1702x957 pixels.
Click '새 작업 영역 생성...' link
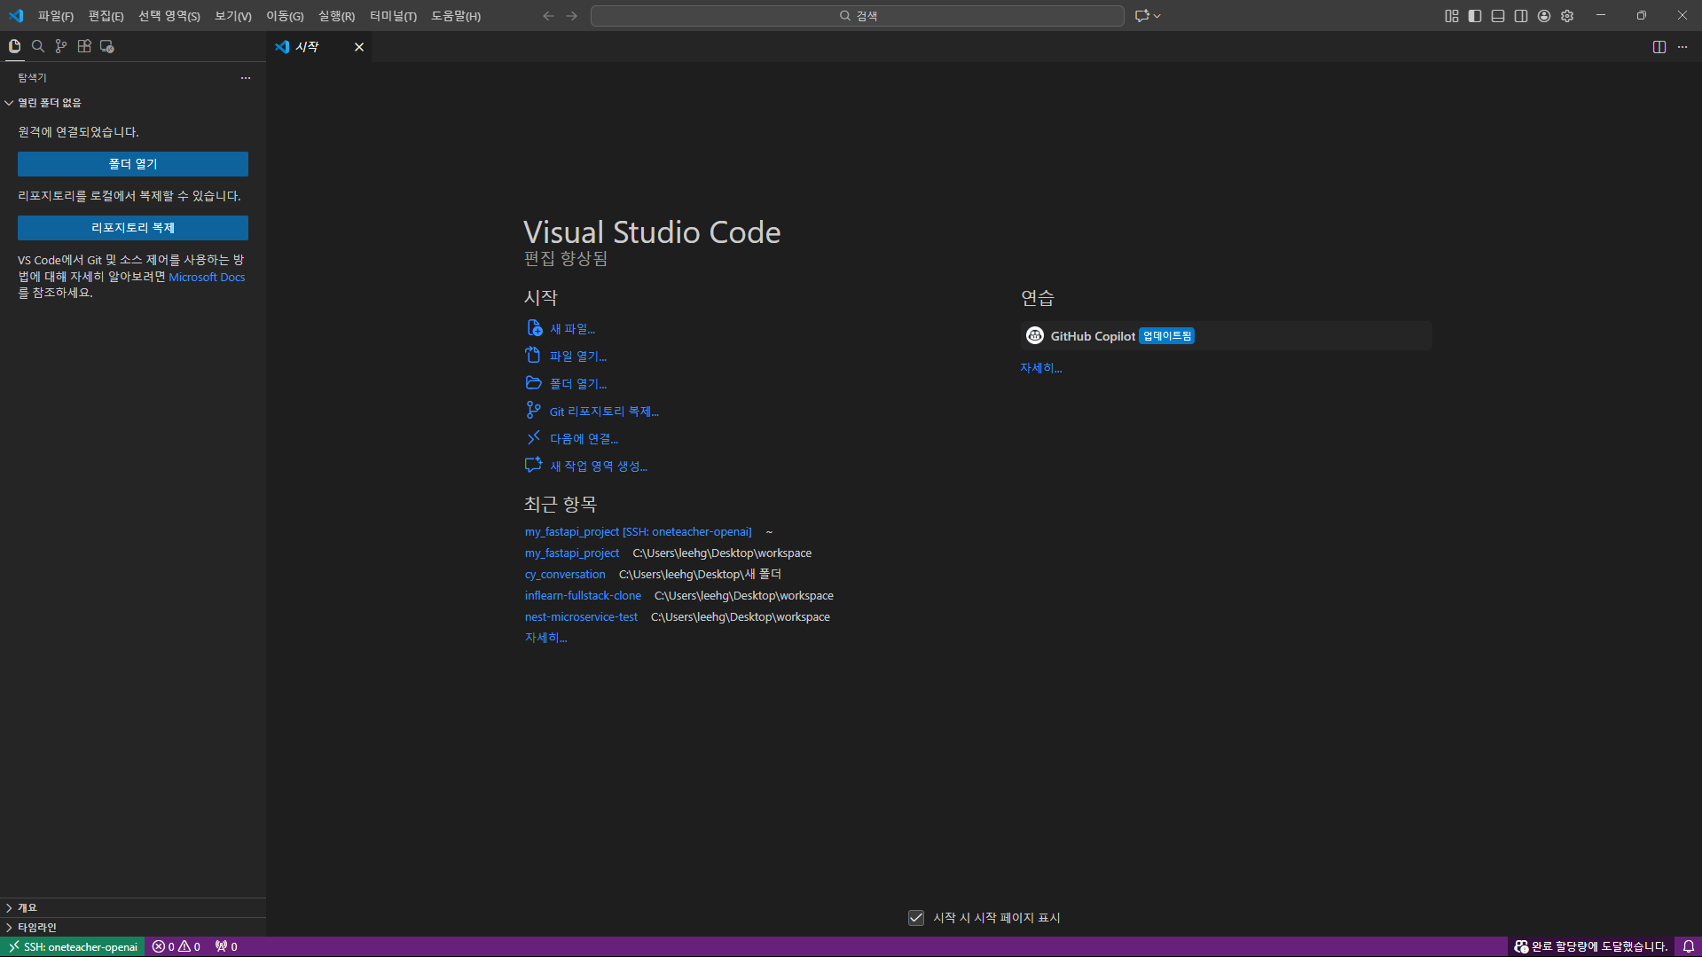pyautogui.click(x=599, y=467)
